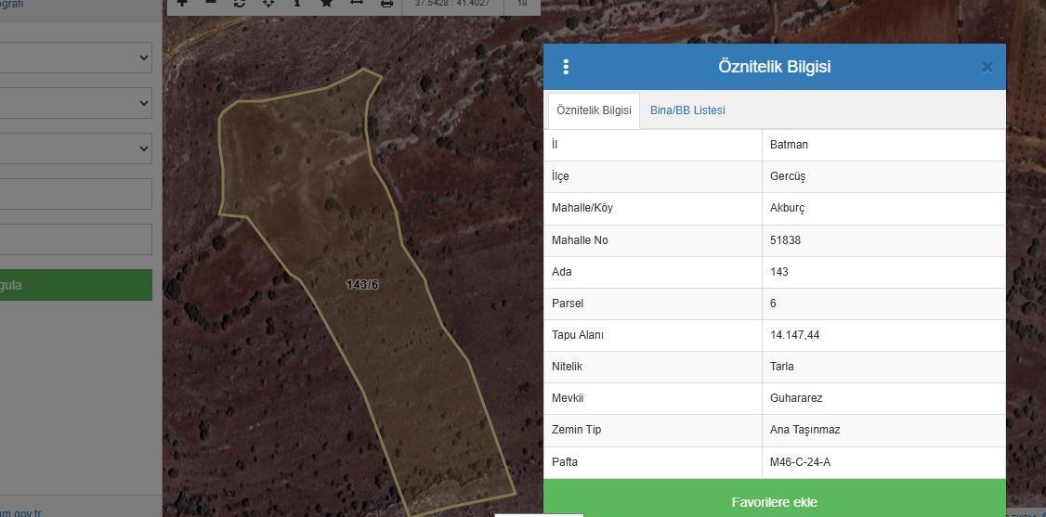Expand the second dropdown in left panel

[75, 102]
